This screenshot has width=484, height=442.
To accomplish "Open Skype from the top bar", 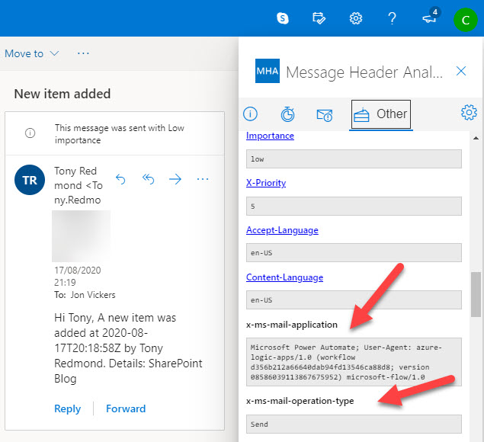I will pyautogui.click(x=283, y=18).
